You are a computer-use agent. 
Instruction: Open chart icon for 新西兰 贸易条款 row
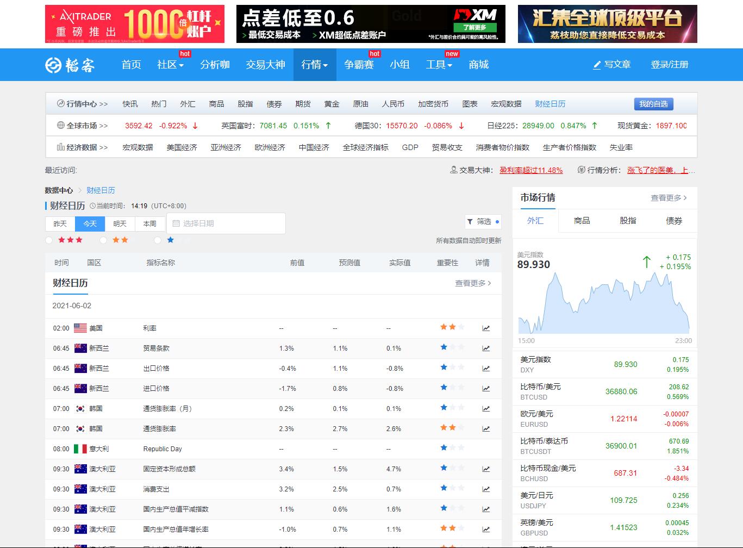[x=486, y=348]
